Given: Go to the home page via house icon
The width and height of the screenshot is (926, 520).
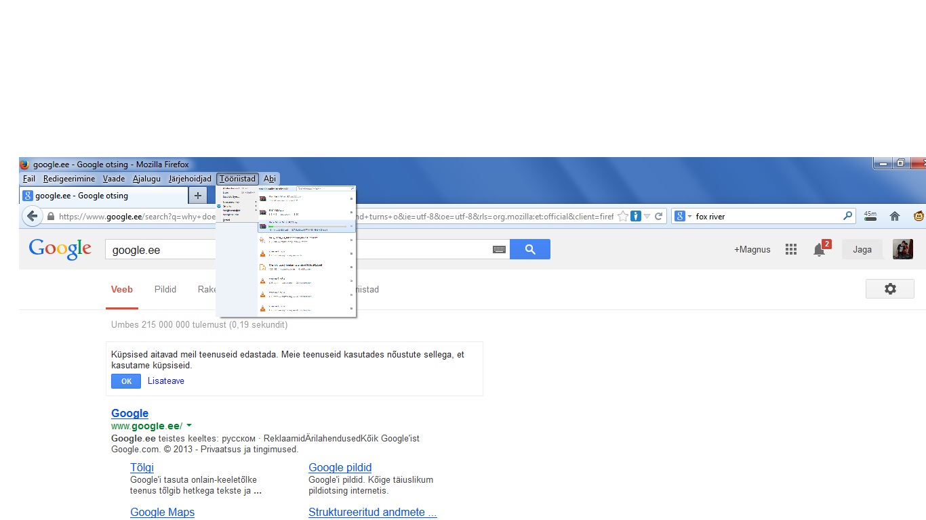Looking at the screenshot, I should (895, 217).
